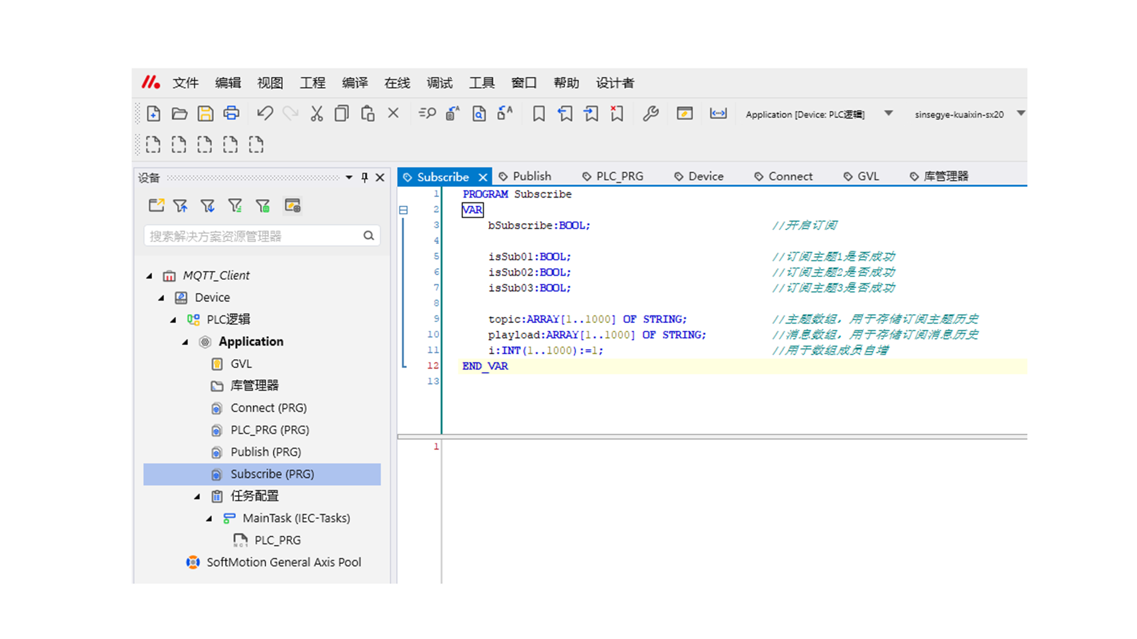Click the Print icon in toolbar

[x=232, y=114]
